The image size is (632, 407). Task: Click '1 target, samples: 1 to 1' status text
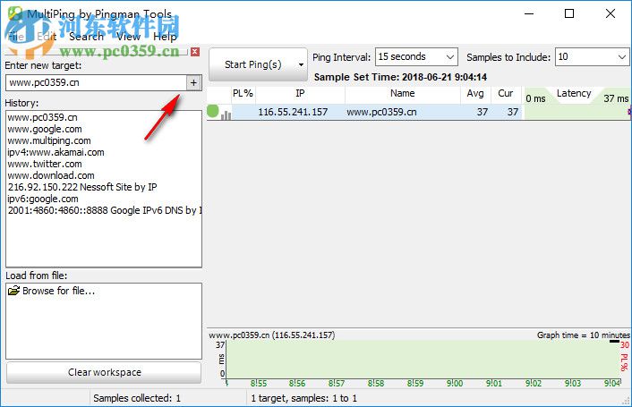click(x=303, y=398)
